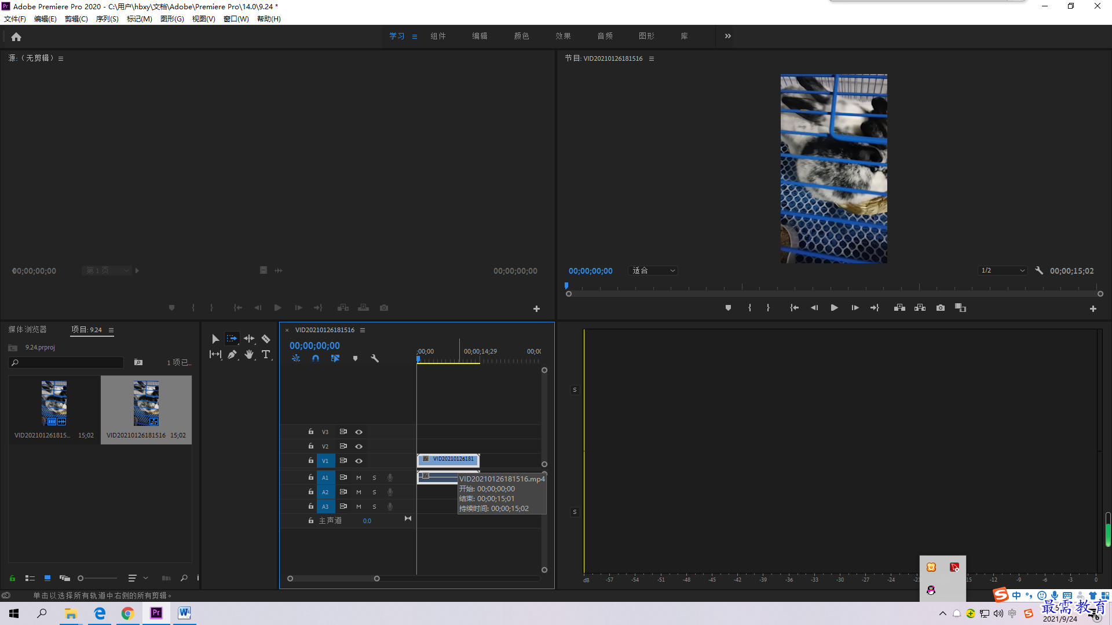The height and width of the screenshot is (625, 1112).
Task: Open the timeline sequence panel menu
Action: pos(363,330)
